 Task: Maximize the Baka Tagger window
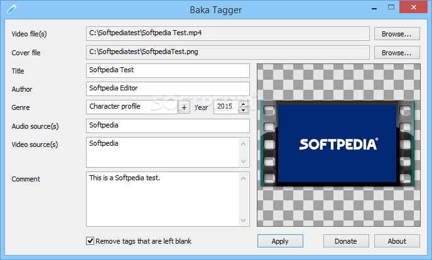click(x=391, y=8)
